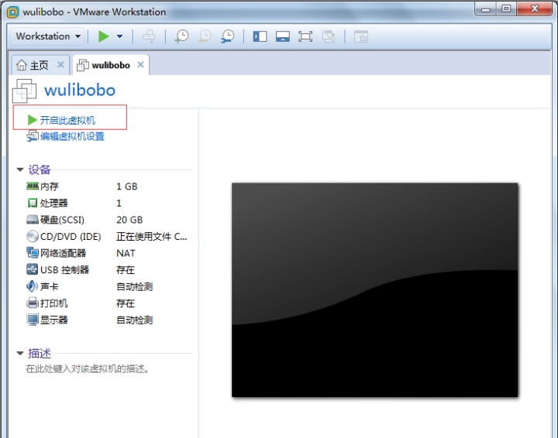This screenshot has height=438, width=558.
Task: Click the console view toolbar icon
Action: click(x=361, y=36)
